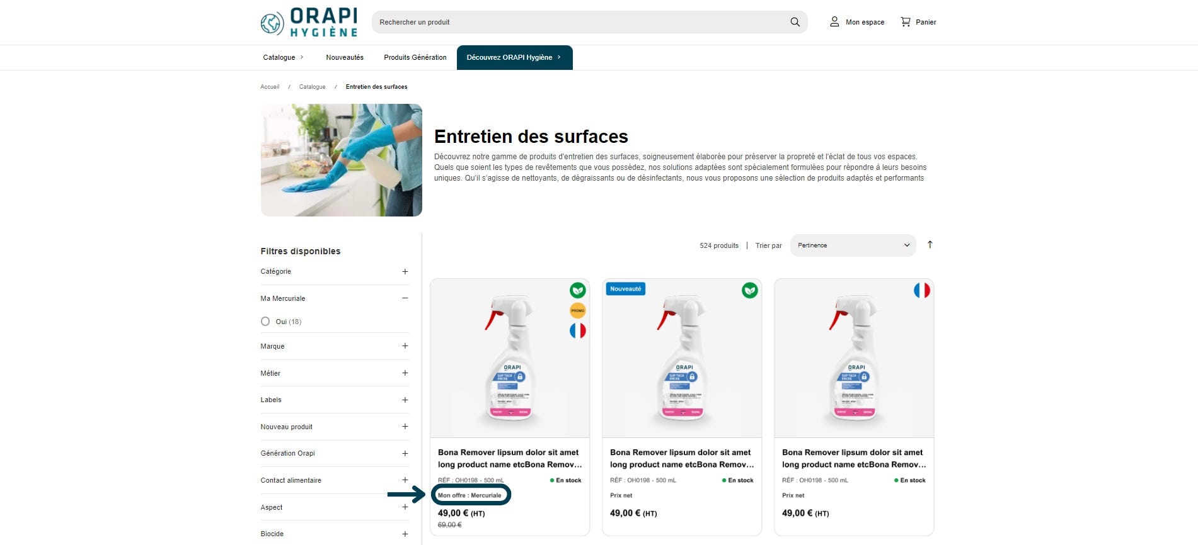This screenshot has width=1198, height=545.
Task: Click the French flag badge on third product
Action: 921,290
